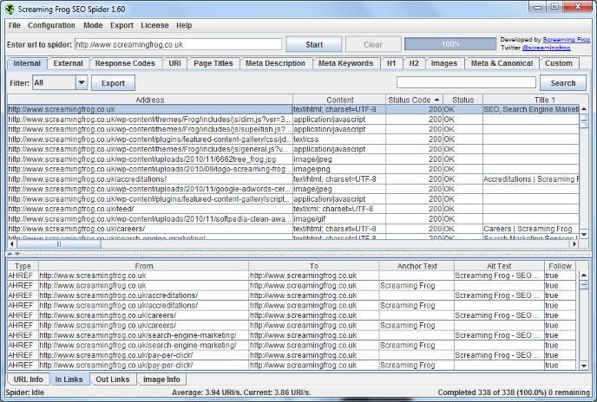Viewport: 597px width, 402px height.
Task: Open the Mode menu
Action: 93,25
